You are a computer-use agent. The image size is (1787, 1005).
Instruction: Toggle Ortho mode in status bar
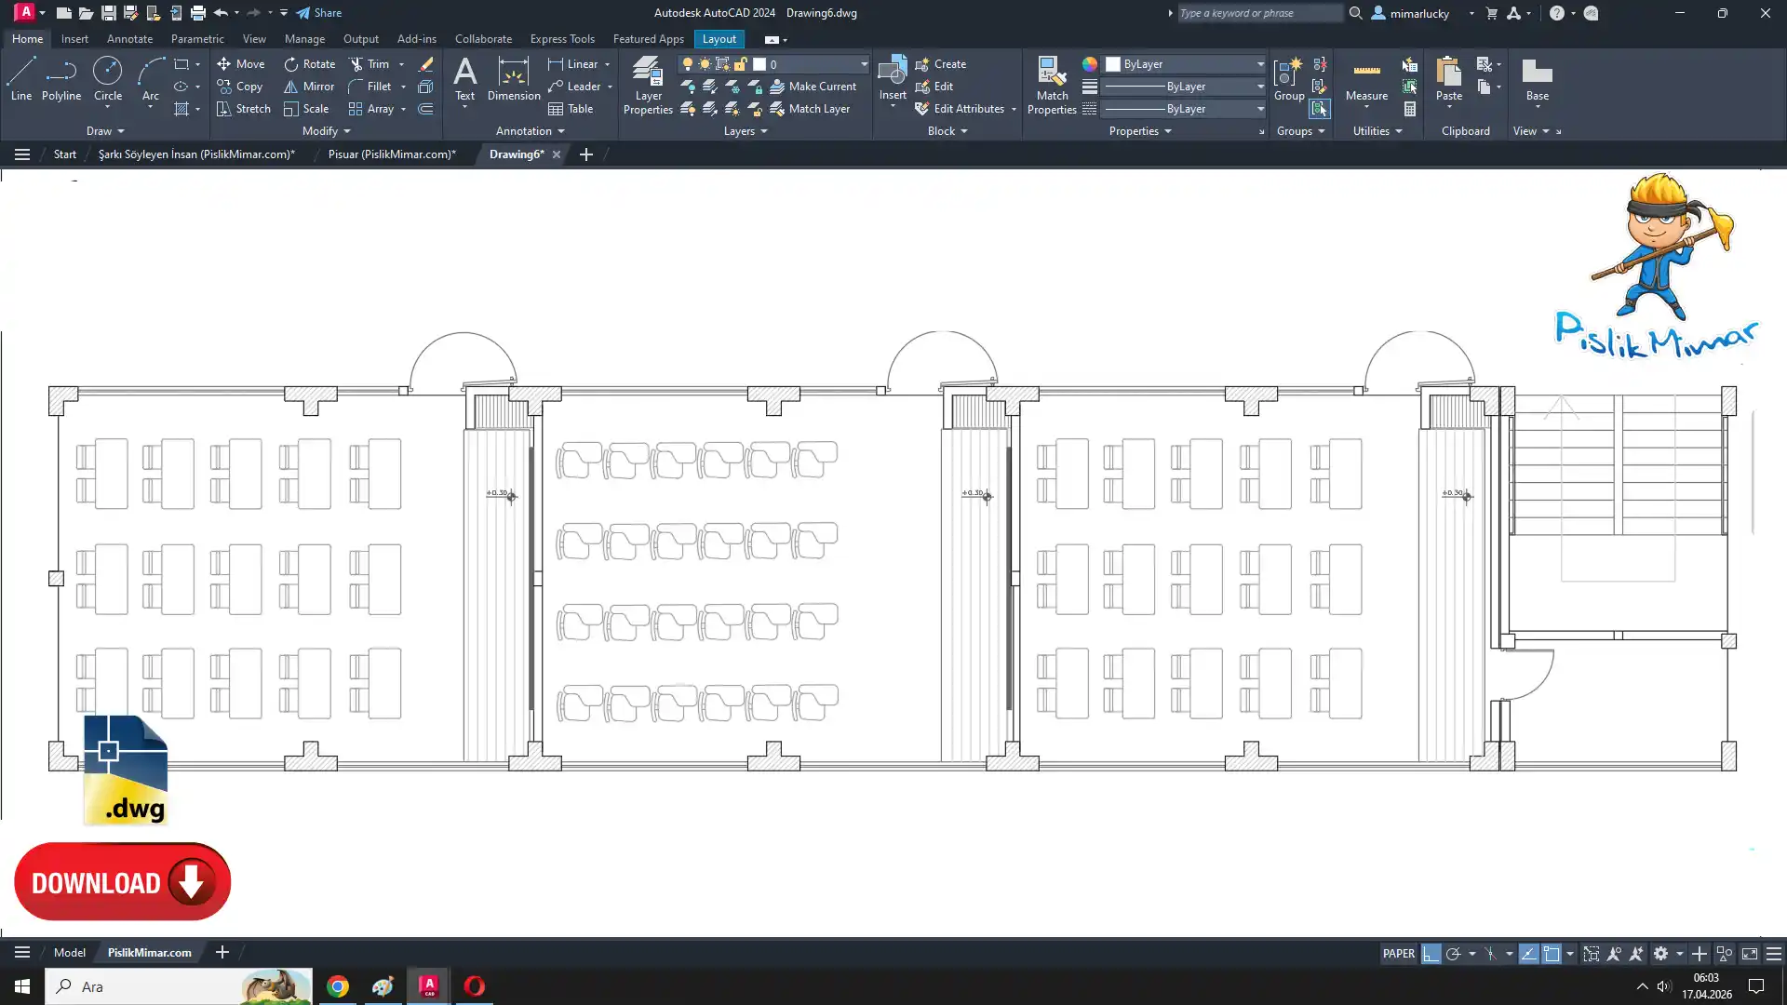pos(1431,954)
